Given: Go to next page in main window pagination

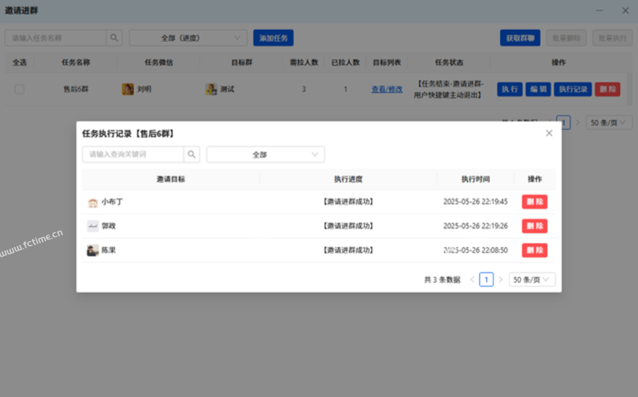Looking at the screenshot, I should [578, 123].
